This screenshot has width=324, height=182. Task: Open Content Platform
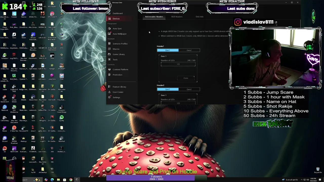click(120, 70)
